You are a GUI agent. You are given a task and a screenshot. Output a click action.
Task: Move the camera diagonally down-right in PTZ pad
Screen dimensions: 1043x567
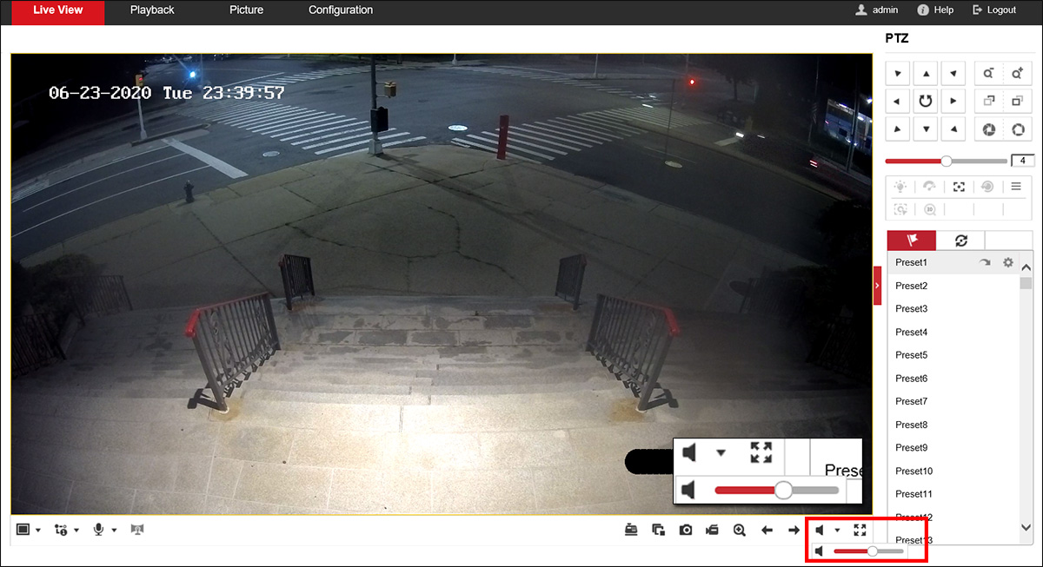pos(953,129)
